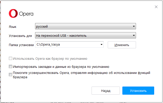
Task: Expand the Папка установки folder dropdown arrow
Action: point(101,45)
